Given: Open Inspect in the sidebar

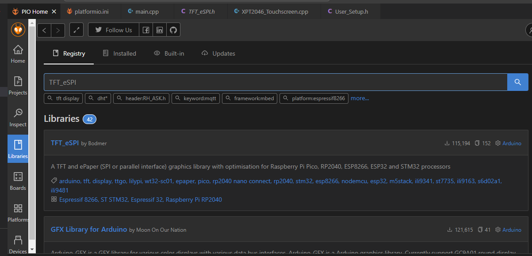Looking at the screenshot, I should click(18, 118).
